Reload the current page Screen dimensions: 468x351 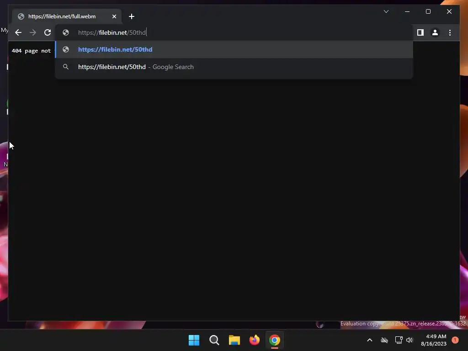coord(48,32)
